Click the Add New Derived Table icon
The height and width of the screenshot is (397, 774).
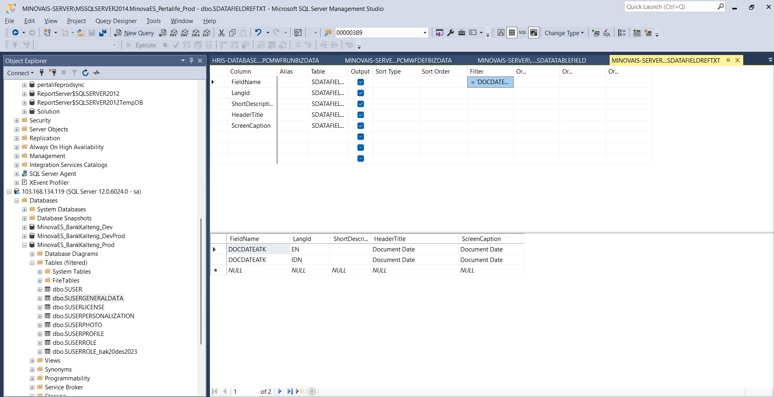click(648, 33)
